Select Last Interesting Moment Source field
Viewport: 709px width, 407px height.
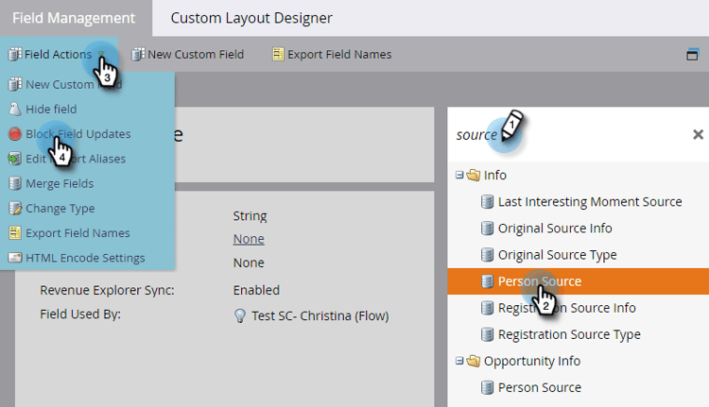point(589,201)
